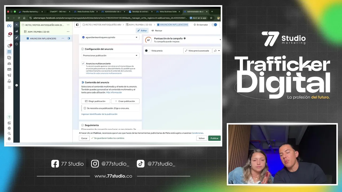Select the pencil edit icon in dark rail
This screenshot has width=342, height=192.
pos(17,38)
